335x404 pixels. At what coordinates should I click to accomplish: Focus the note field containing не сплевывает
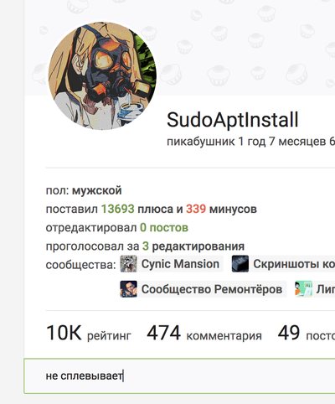(x=179, y=376)
